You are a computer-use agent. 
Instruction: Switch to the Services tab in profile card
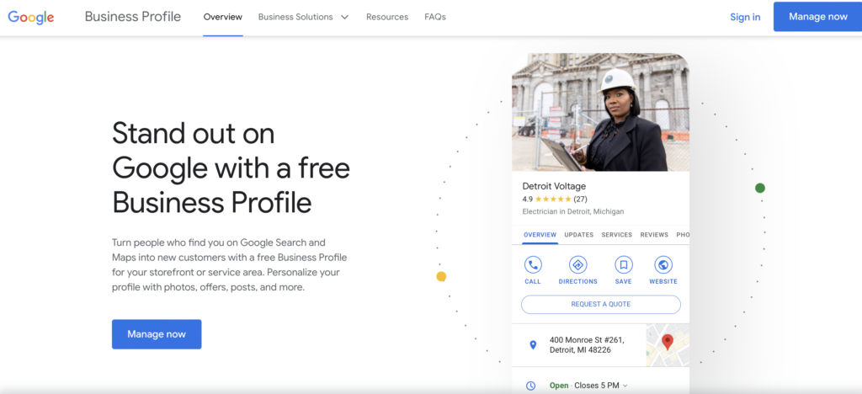tap(617, 235)
